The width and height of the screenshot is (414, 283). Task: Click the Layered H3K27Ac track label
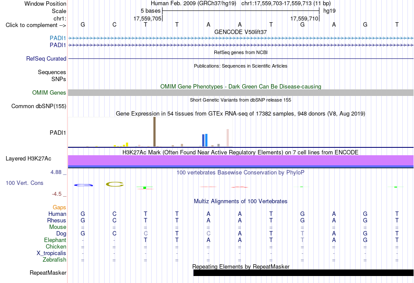[x=28, y=159]
